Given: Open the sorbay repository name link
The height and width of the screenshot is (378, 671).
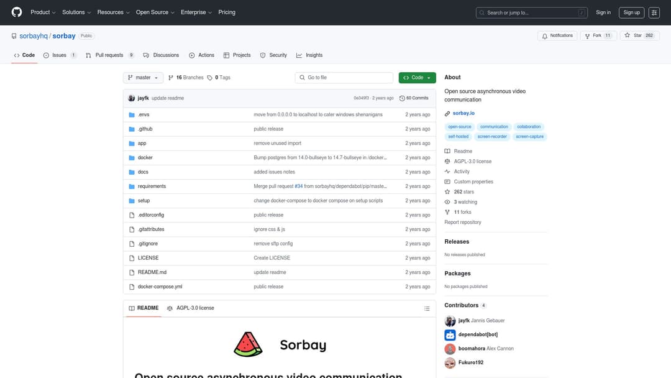Looking at the screenshot, I should tap(64, 36).
